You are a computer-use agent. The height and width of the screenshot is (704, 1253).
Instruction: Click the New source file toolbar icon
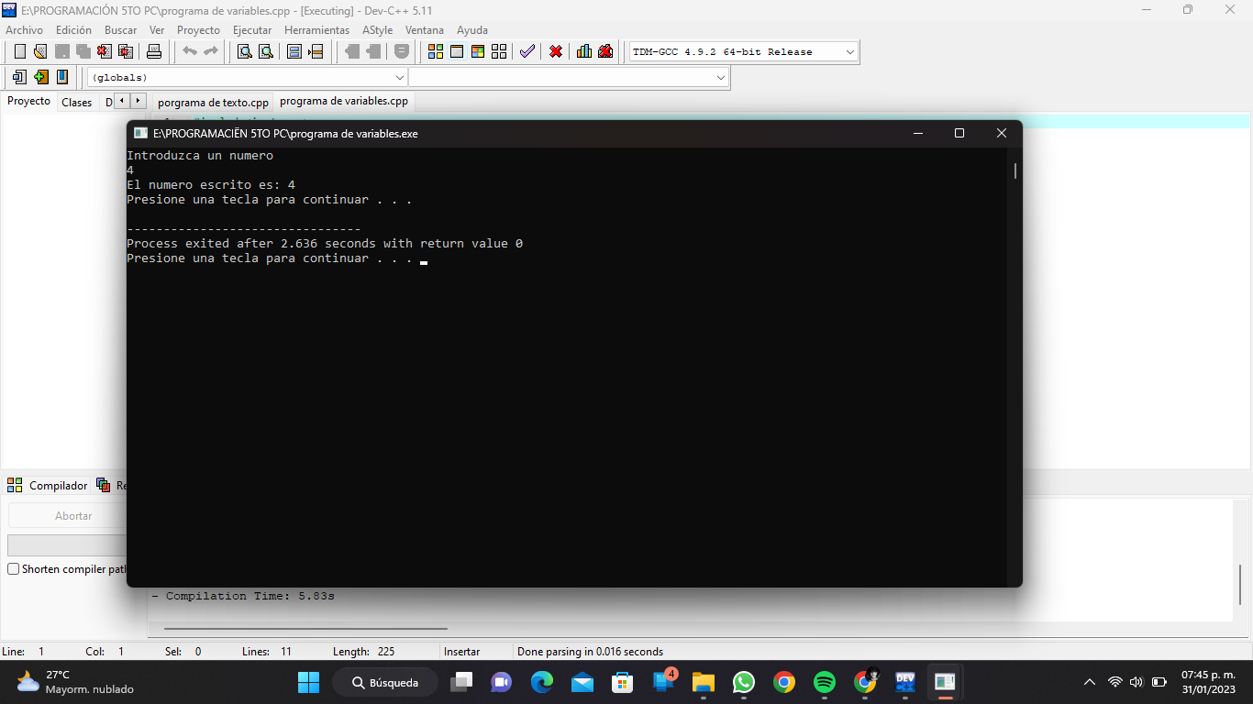click(x=19, y=51)
